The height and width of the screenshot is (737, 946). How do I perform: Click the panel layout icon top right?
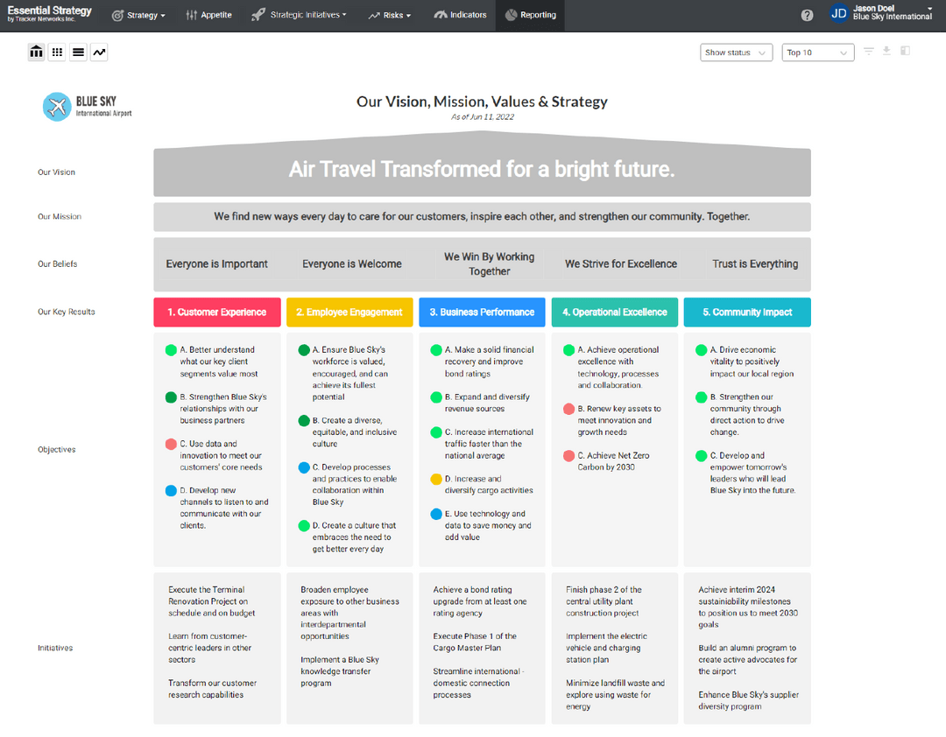[906, 52]
